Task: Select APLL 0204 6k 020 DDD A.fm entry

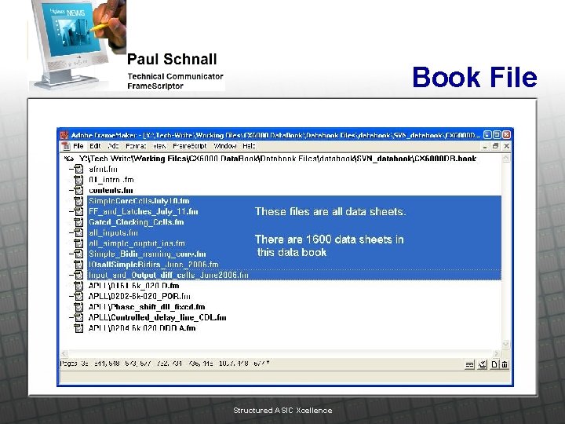Action: (x=142, y=328)
